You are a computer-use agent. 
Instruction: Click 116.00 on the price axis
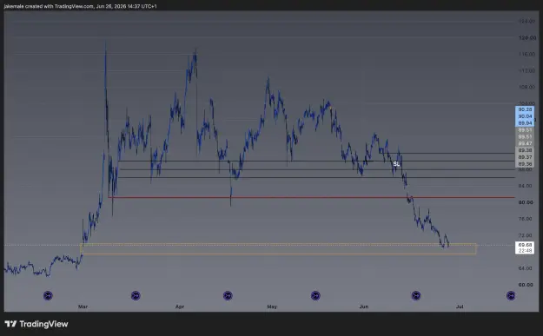pyautogui.click(x=526, y=55)
